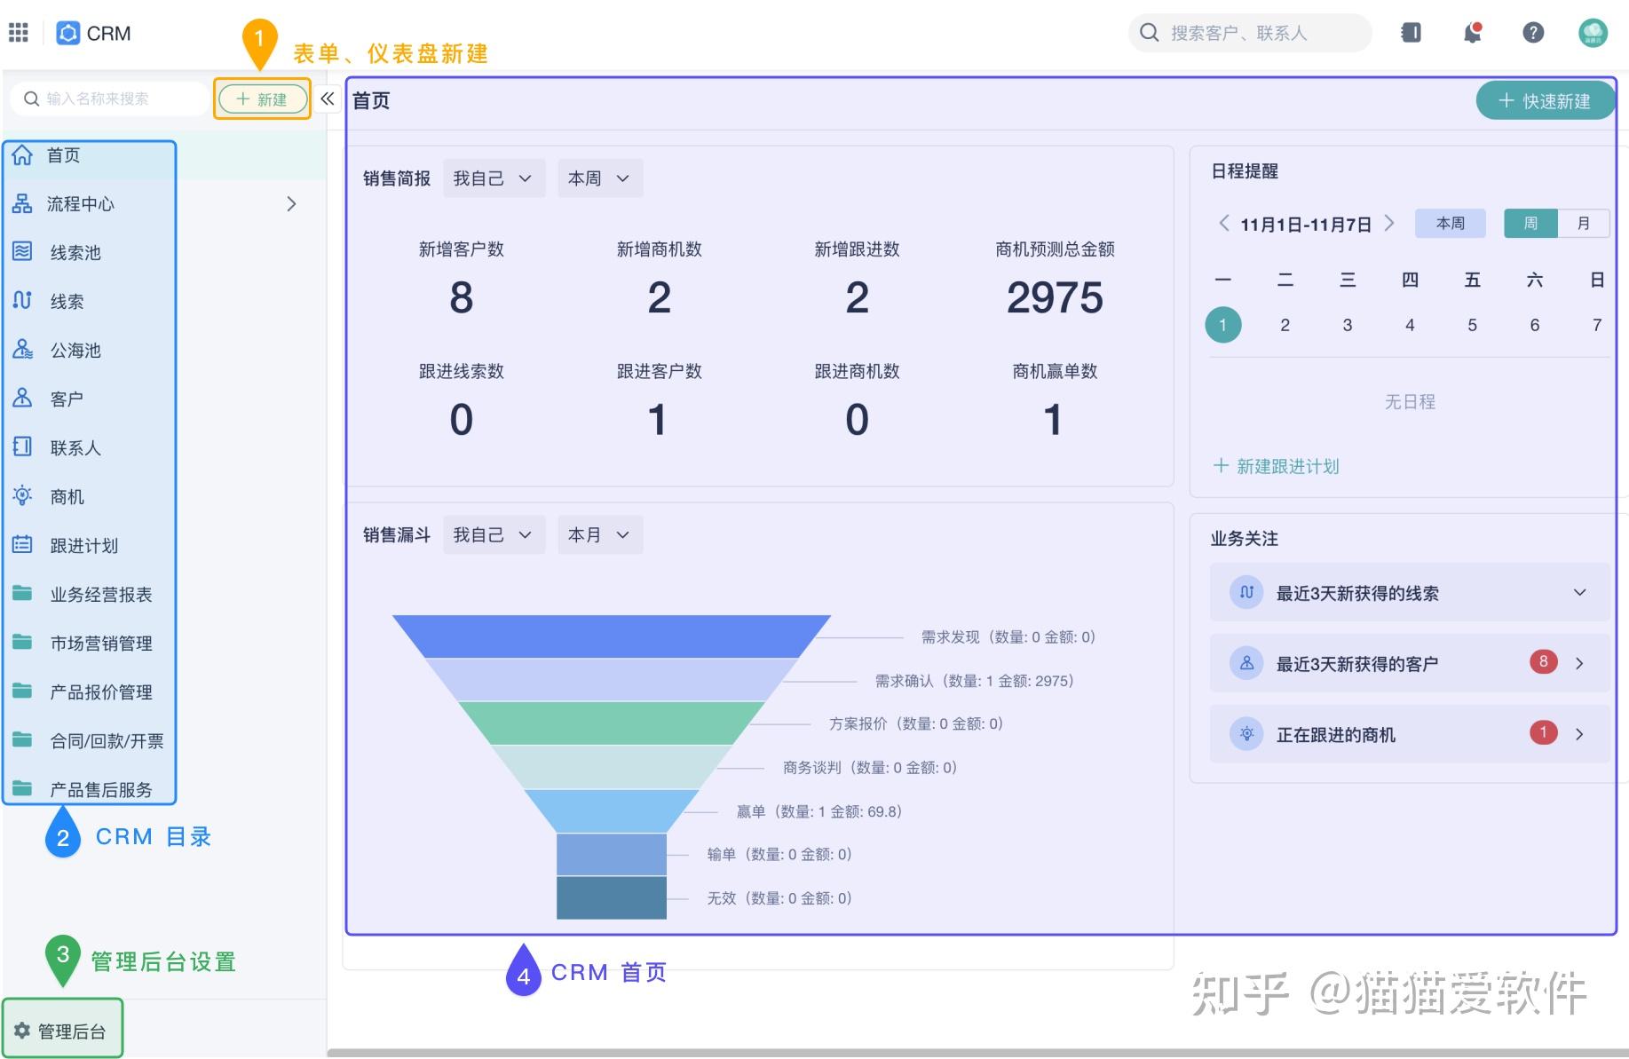Open 正在跟进的商机 arrow
Screen dimensions: 1629x1059
click(x=1579, y=734)
